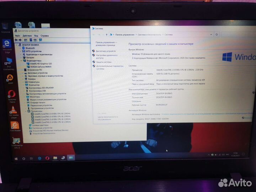Click Back arrow in the Система window
The image size is (256, 192).
click(x=94, y=34)
